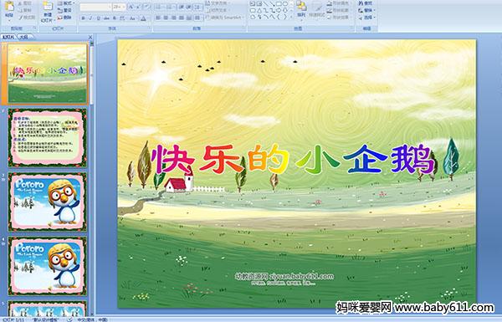The height and width of the screenshot is (322, 502).
Task: Click the Arrange shapes icon
Action: point(301,7)
